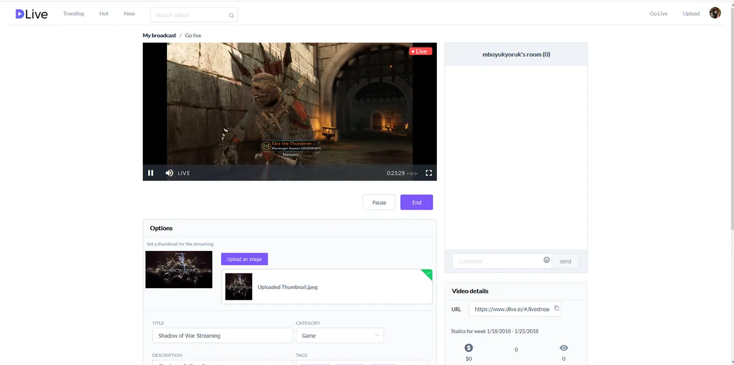End the broadcast

[416, 202]
